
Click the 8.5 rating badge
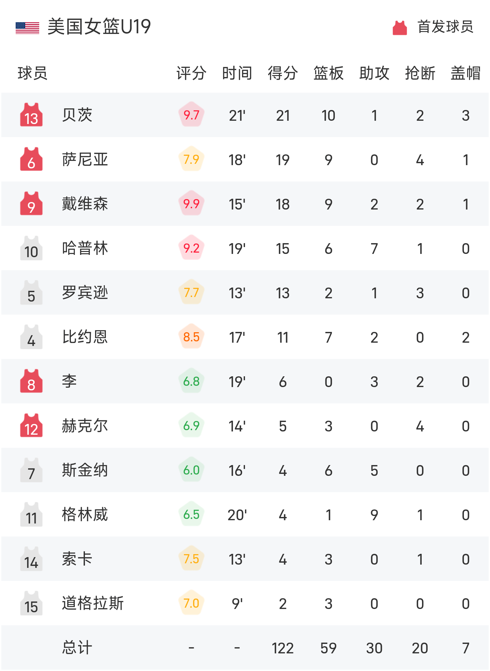click(x=191, y=337)
